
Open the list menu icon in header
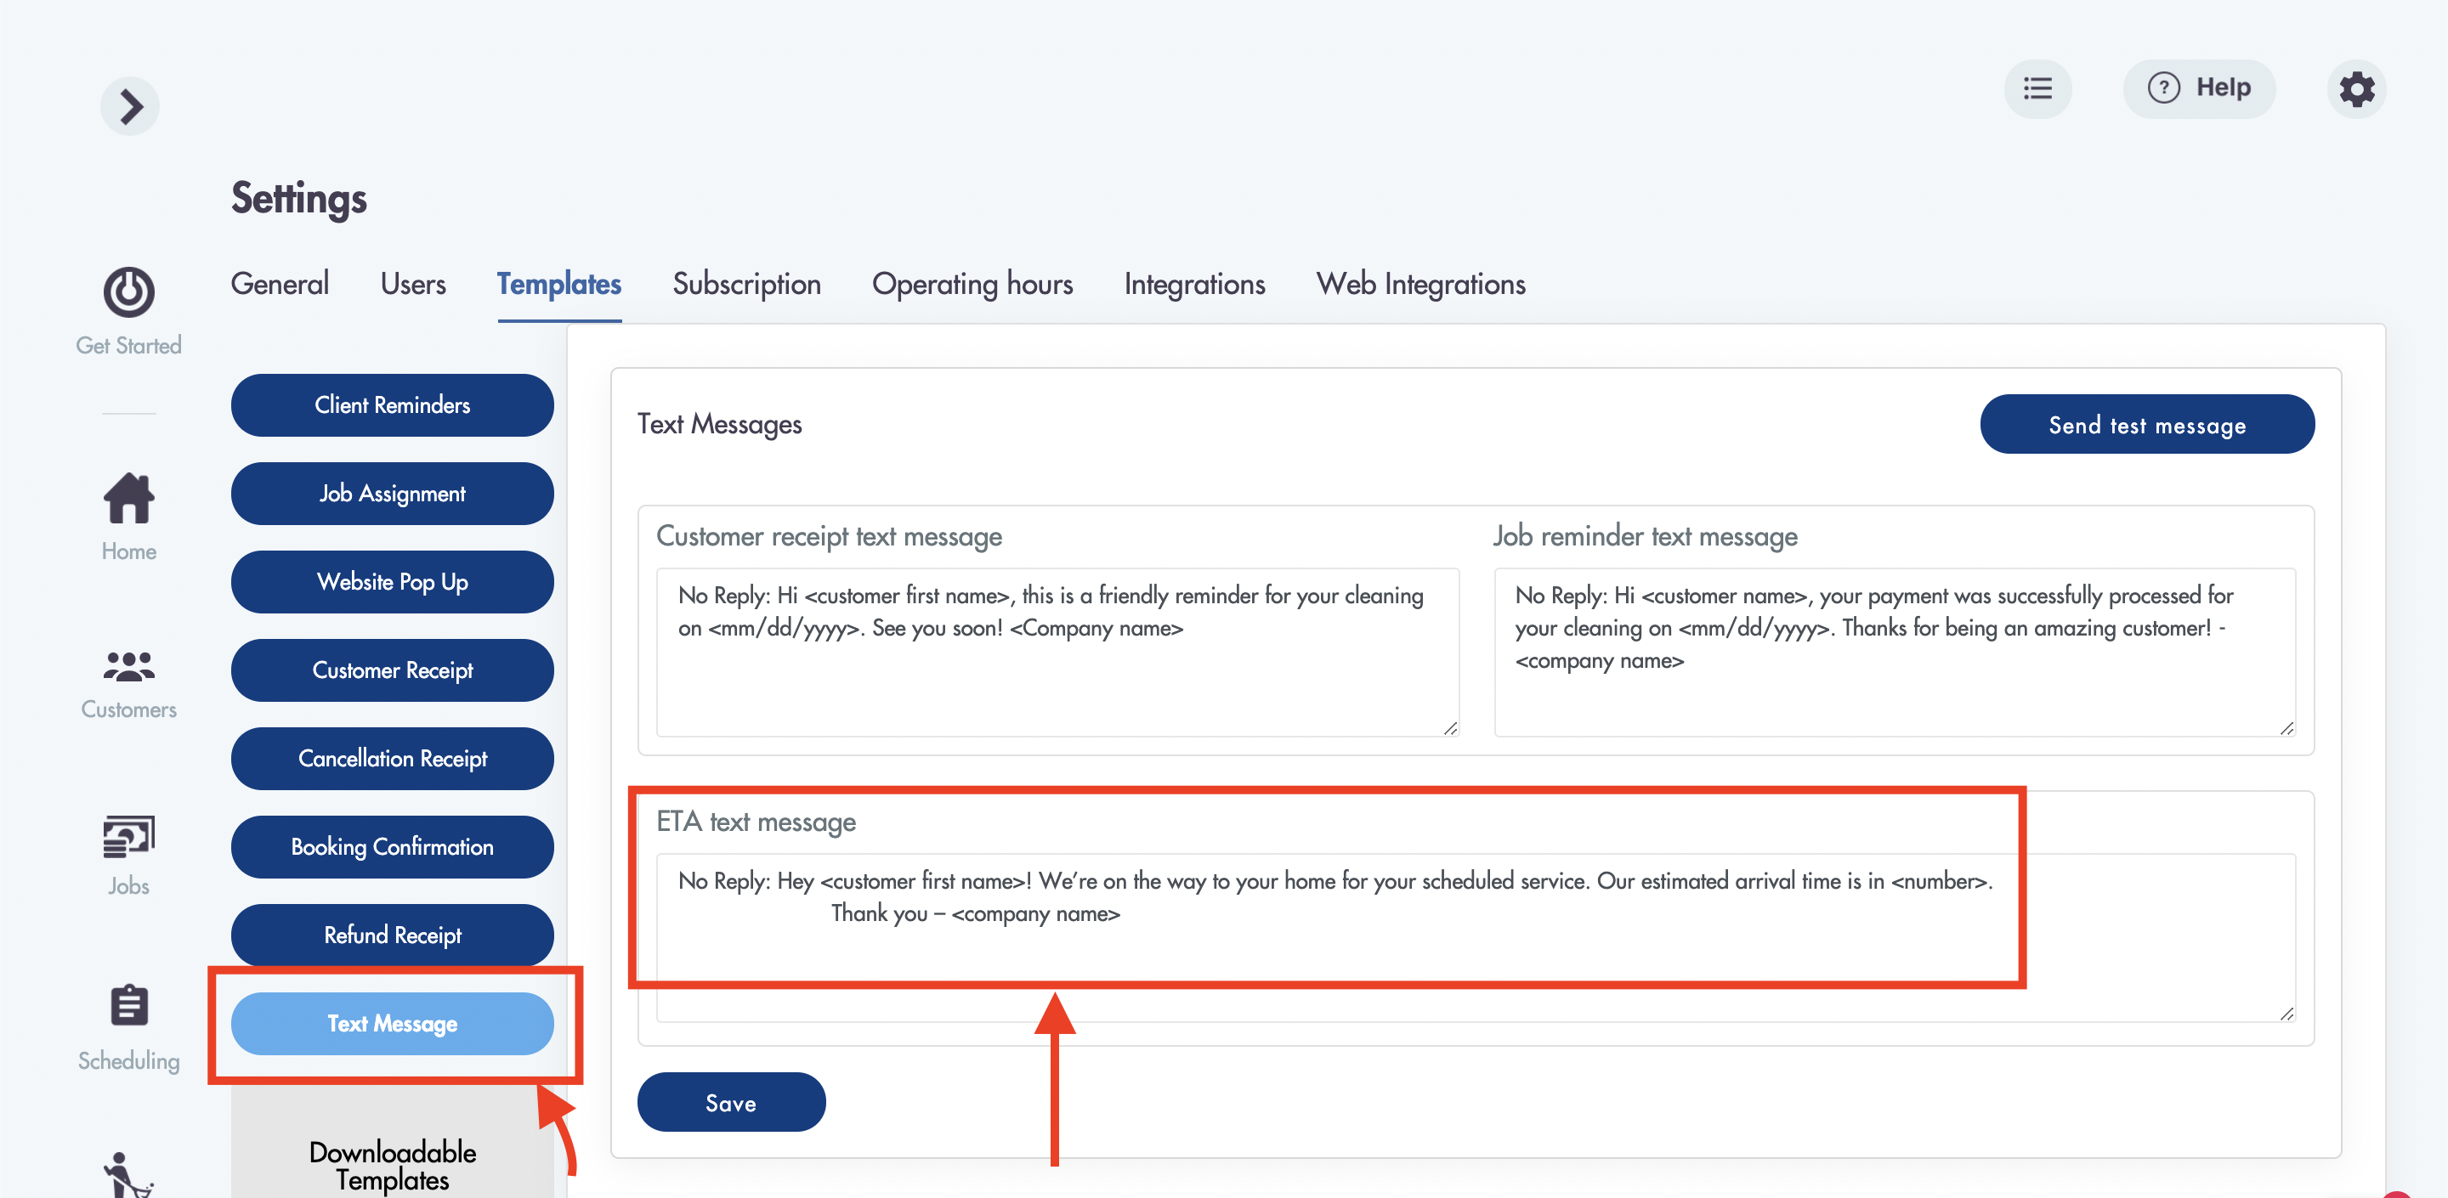click(2037, 88)
